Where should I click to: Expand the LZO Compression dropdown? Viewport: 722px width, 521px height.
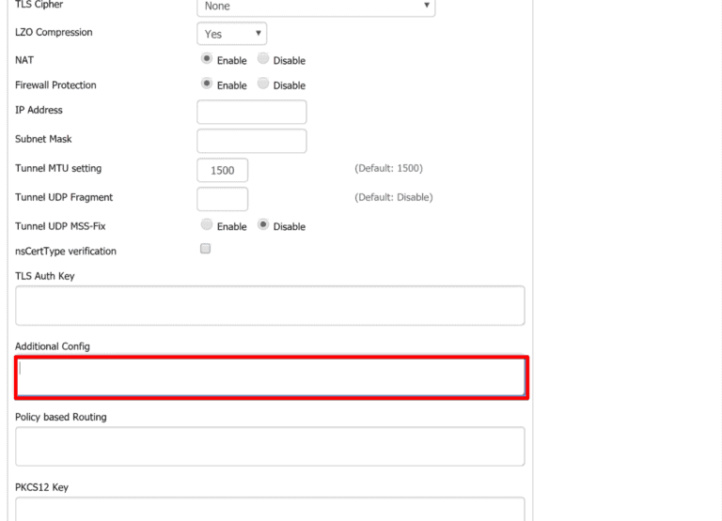(231, 34)
